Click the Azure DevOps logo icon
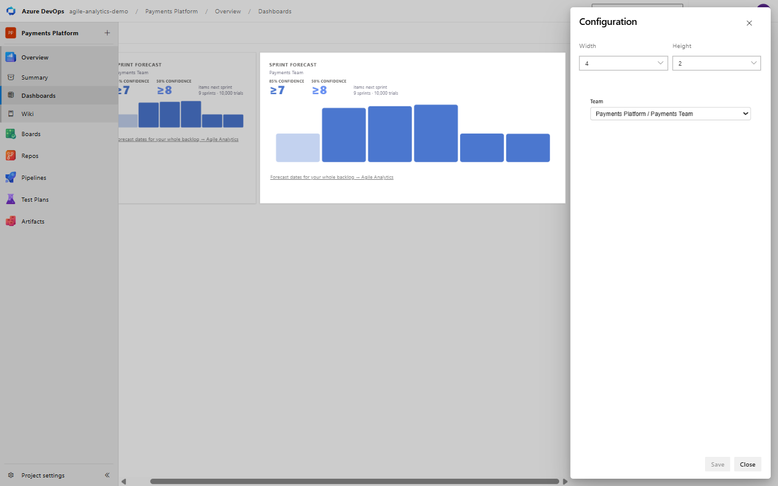Viewport: 778px width, 486px height. 11,11
